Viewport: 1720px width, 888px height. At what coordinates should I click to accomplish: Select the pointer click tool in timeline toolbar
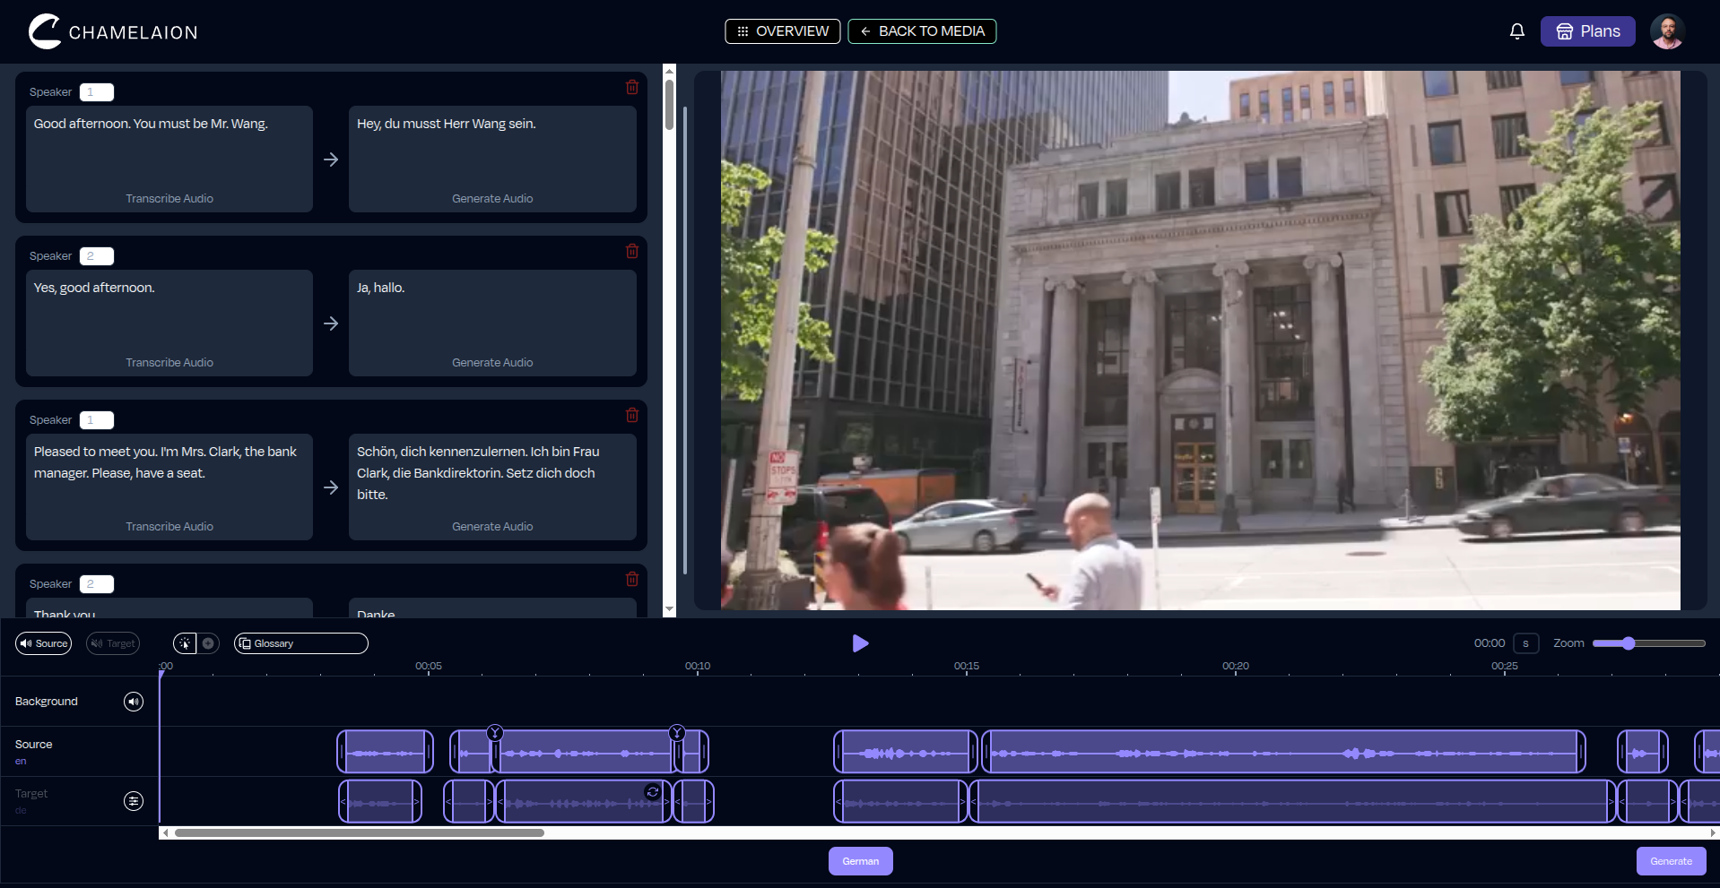click(185, 643)
